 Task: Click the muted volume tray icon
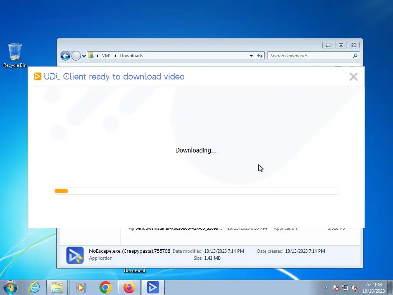(x=354, y=288)
